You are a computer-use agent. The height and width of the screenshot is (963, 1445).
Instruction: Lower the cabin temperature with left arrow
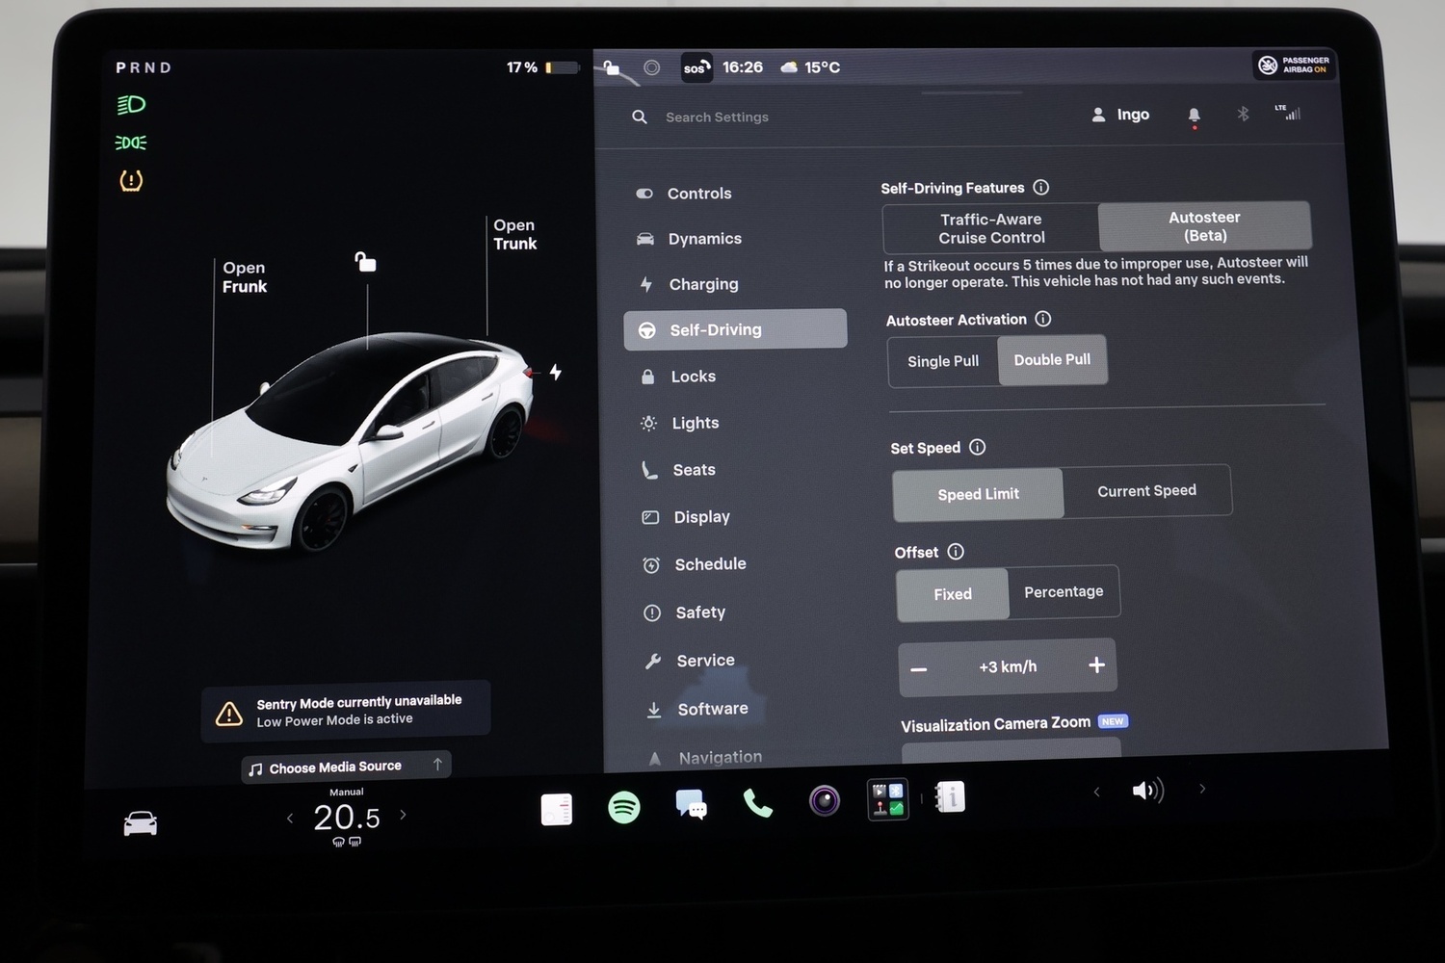(x=290, y=819)
